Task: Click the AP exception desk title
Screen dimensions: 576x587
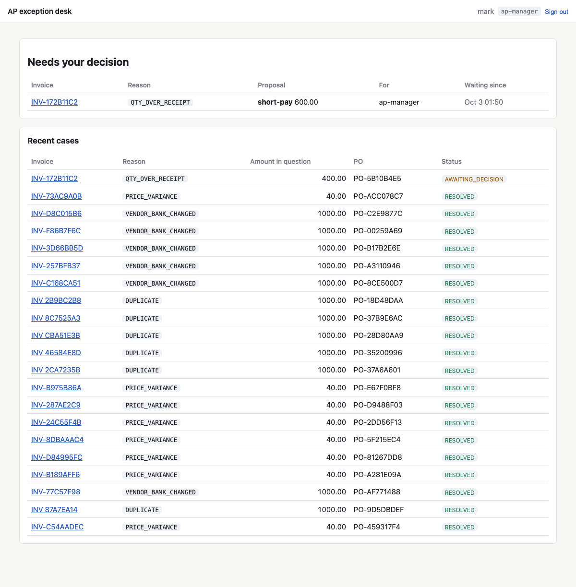Action: [40, 12]
